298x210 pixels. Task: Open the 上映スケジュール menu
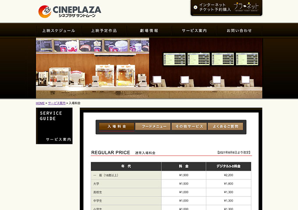(x=59, y=31)
